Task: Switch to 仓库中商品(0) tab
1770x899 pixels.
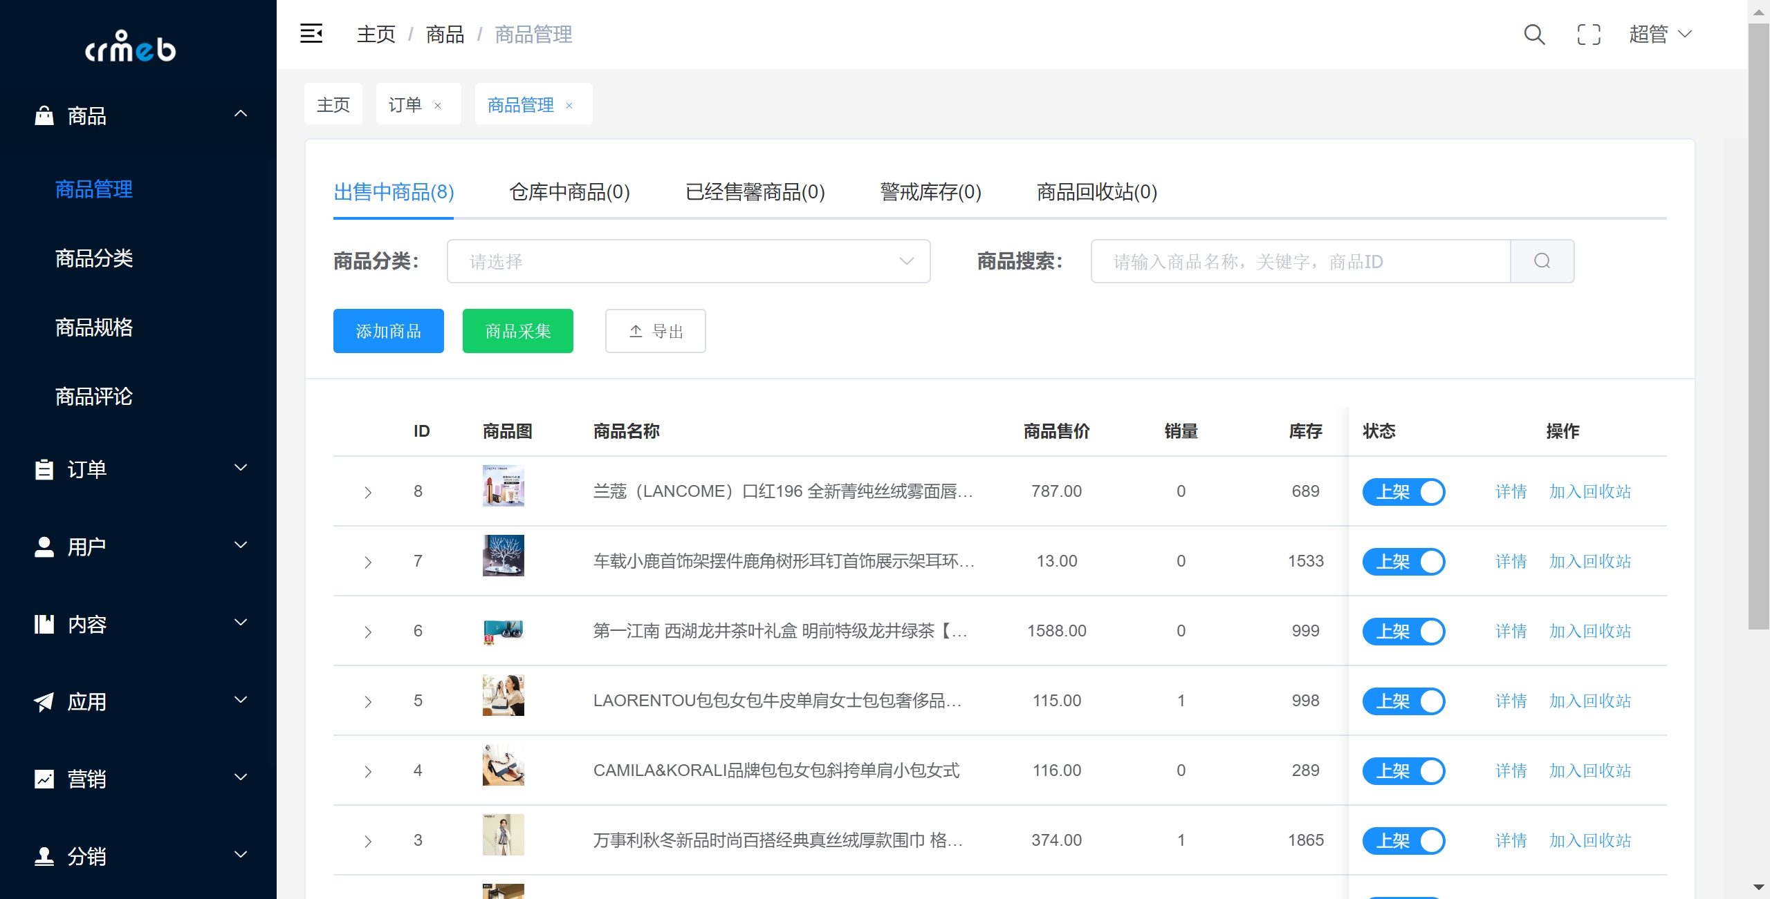Action: pos(569,191)
